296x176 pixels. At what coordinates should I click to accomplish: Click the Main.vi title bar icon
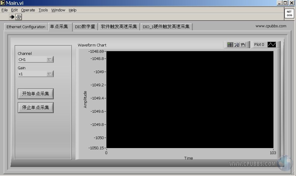pos(2,3)
